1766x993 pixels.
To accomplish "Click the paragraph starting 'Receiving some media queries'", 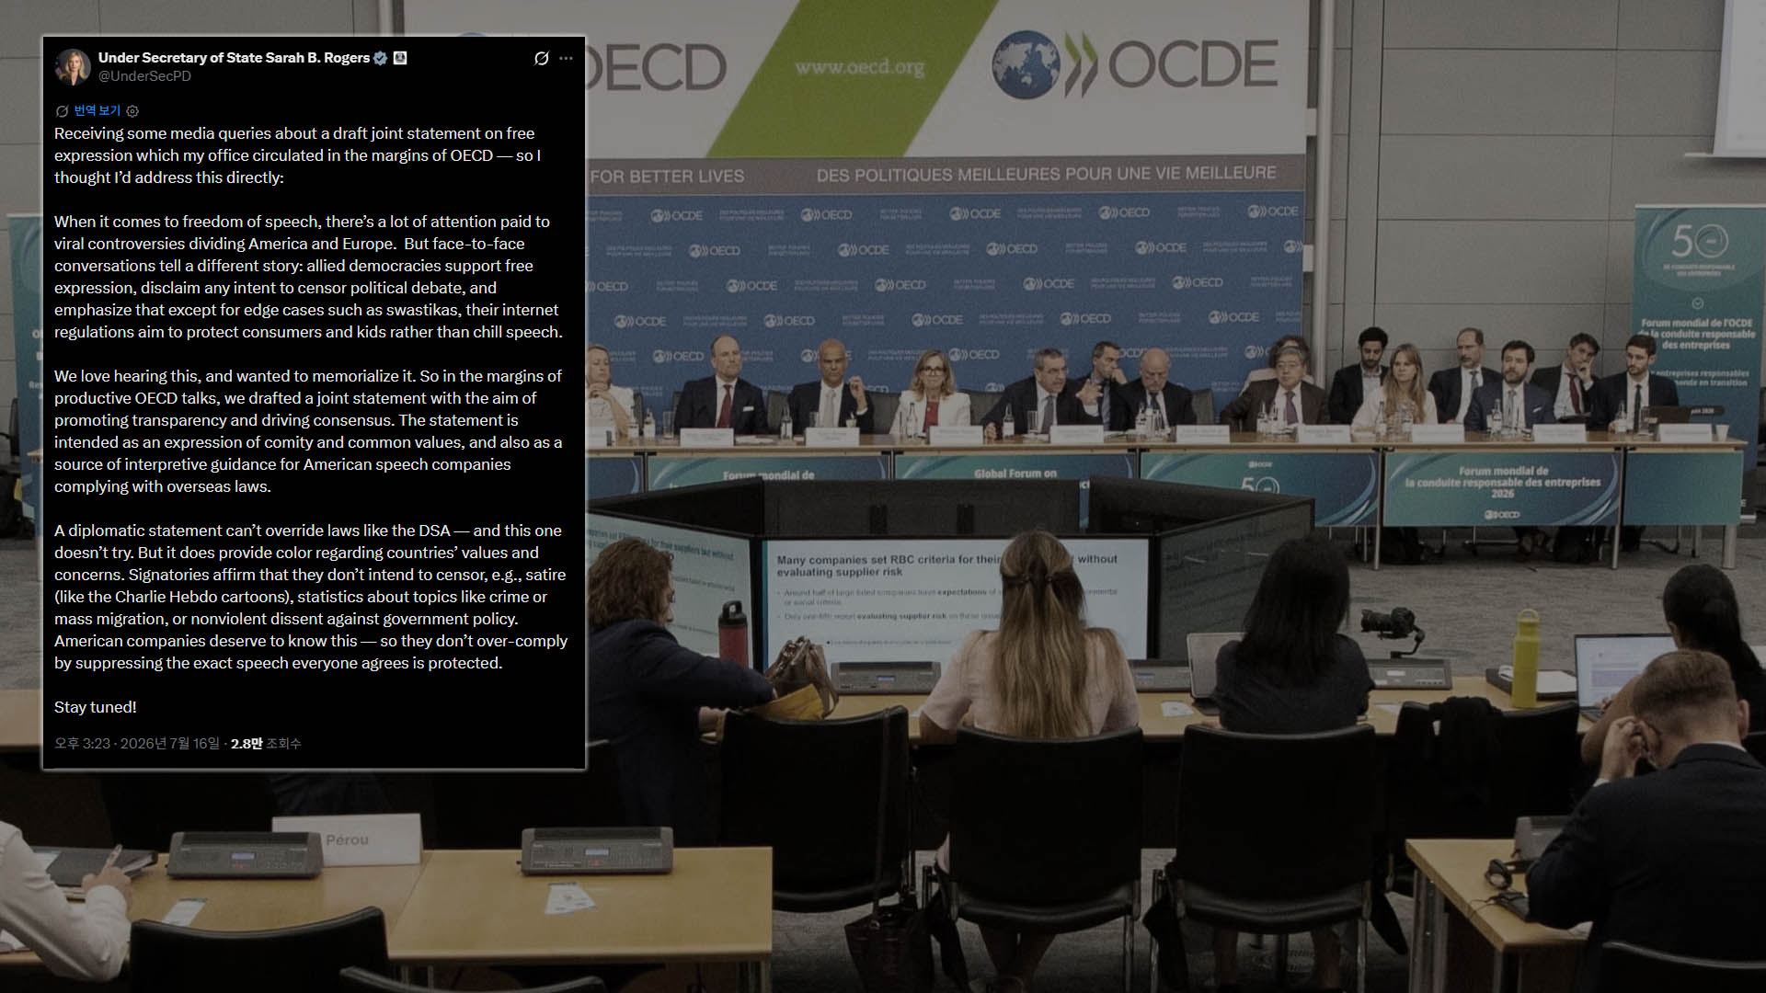I will tap(297, 155).
